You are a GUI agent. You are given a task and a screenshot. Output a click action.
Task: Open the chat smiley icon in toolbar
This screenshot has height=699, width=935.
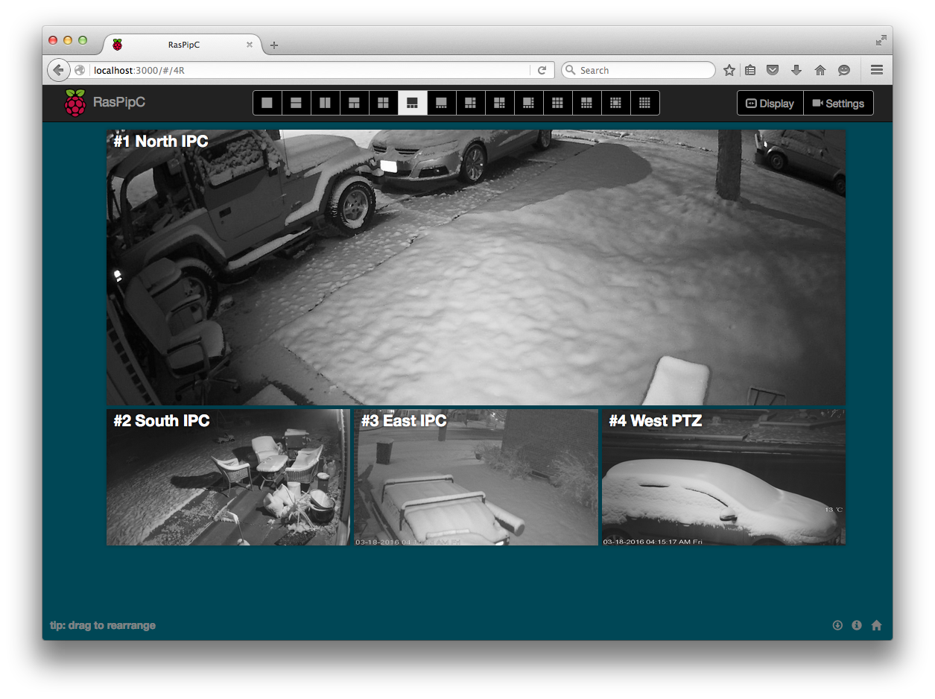coord(843,70)
